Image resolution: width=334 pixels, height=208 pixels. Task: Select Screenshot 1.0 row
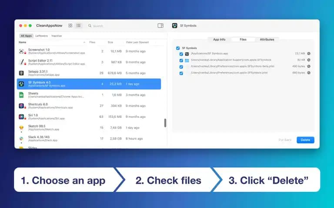[x=89, y=51]
